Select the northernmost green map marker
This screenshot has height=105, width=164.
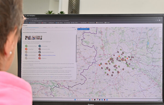[x=121, y=50]
